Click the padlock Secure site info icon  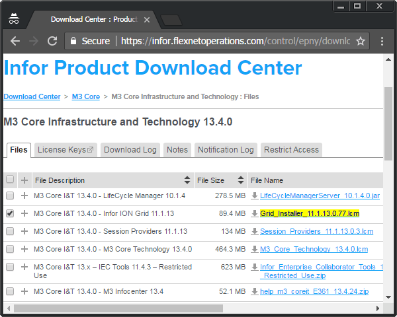click(x=73, y=41)
